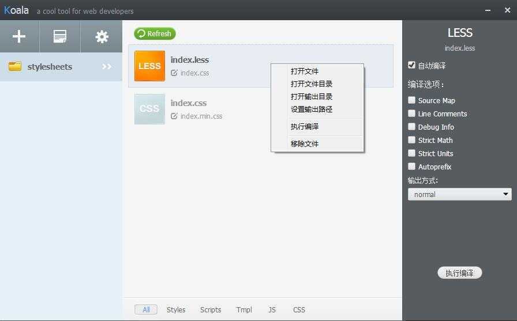Click the LESS heading in right panel
This screenshot has width=517, height=321.
pos(460,33)
